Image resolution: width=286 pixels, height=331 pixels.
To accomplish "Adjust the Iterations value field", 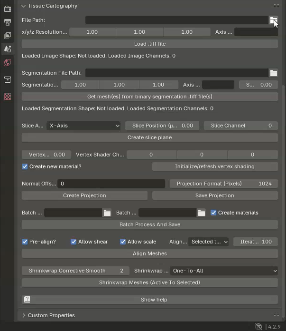I will point(256,242).
